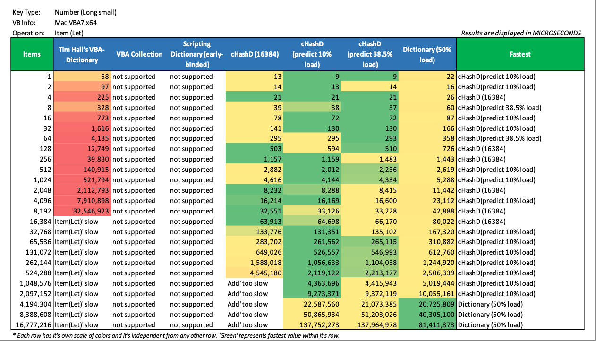Screen dimensions: 596x341
Task: Click the green Fastest column header
Action: [x=519, y=54]
